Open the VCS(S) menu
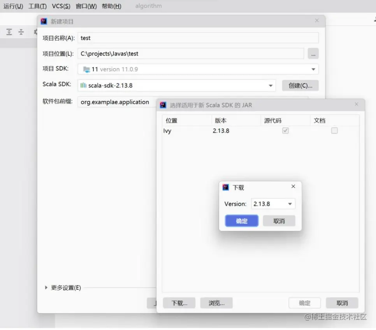The image size is (376, 330). pos(61,6)
